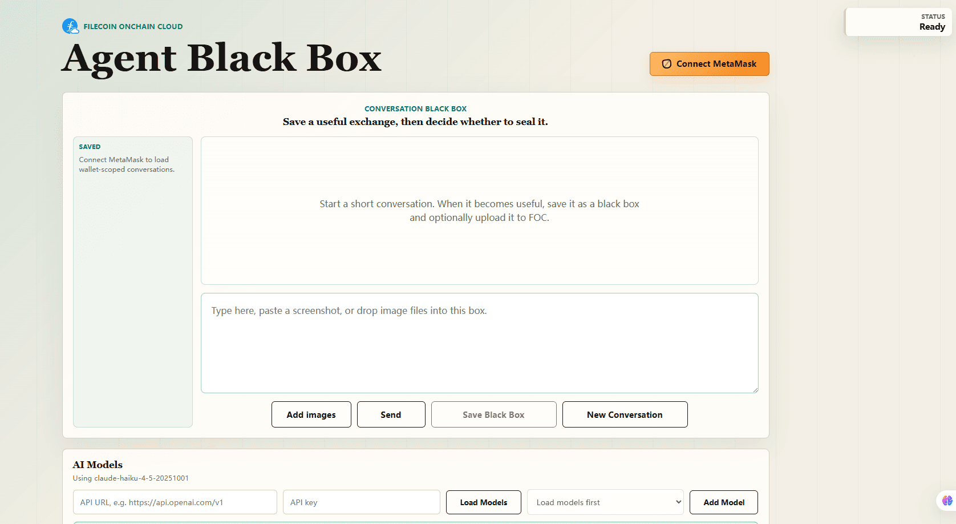Click 'Using claude-haiku-4-5-20251001' text
This screenshot has height=524, width=956.
(x=131, y=478)
